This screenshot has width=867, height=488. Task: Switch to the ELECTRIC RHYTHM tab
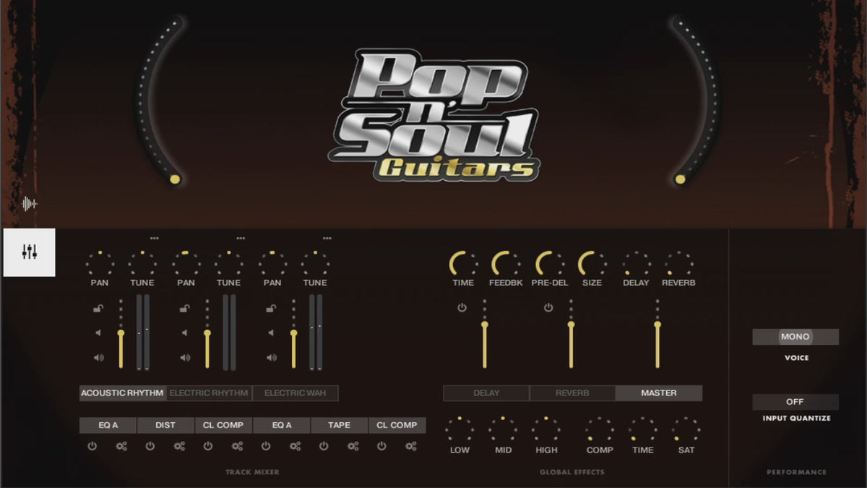209,393
